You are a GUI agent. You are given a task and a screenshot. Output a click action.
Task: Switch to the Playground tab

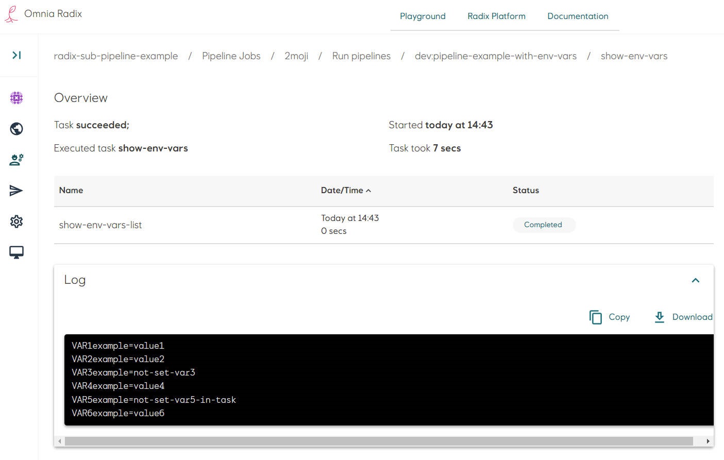[x=423, y=16]
